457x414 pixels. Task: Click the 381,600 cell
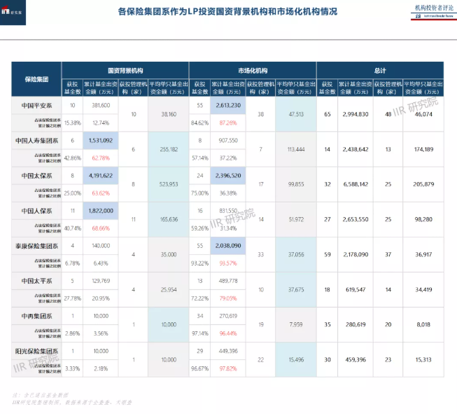[x=101, y=105]
